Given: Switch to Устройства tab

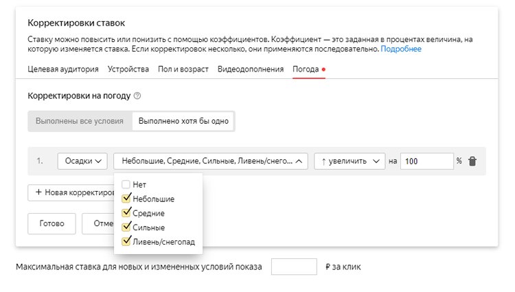Looking at the screenshot, I should (128, 69).
